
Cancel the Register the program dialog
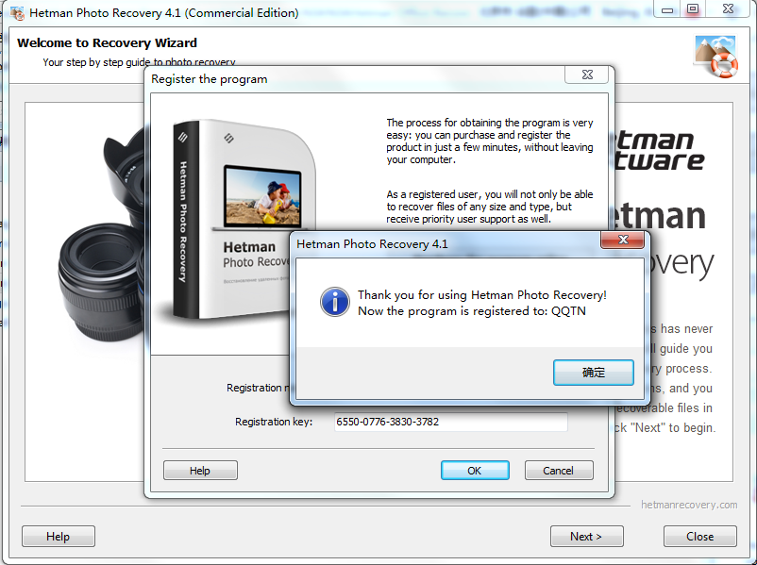coord(558,470)
